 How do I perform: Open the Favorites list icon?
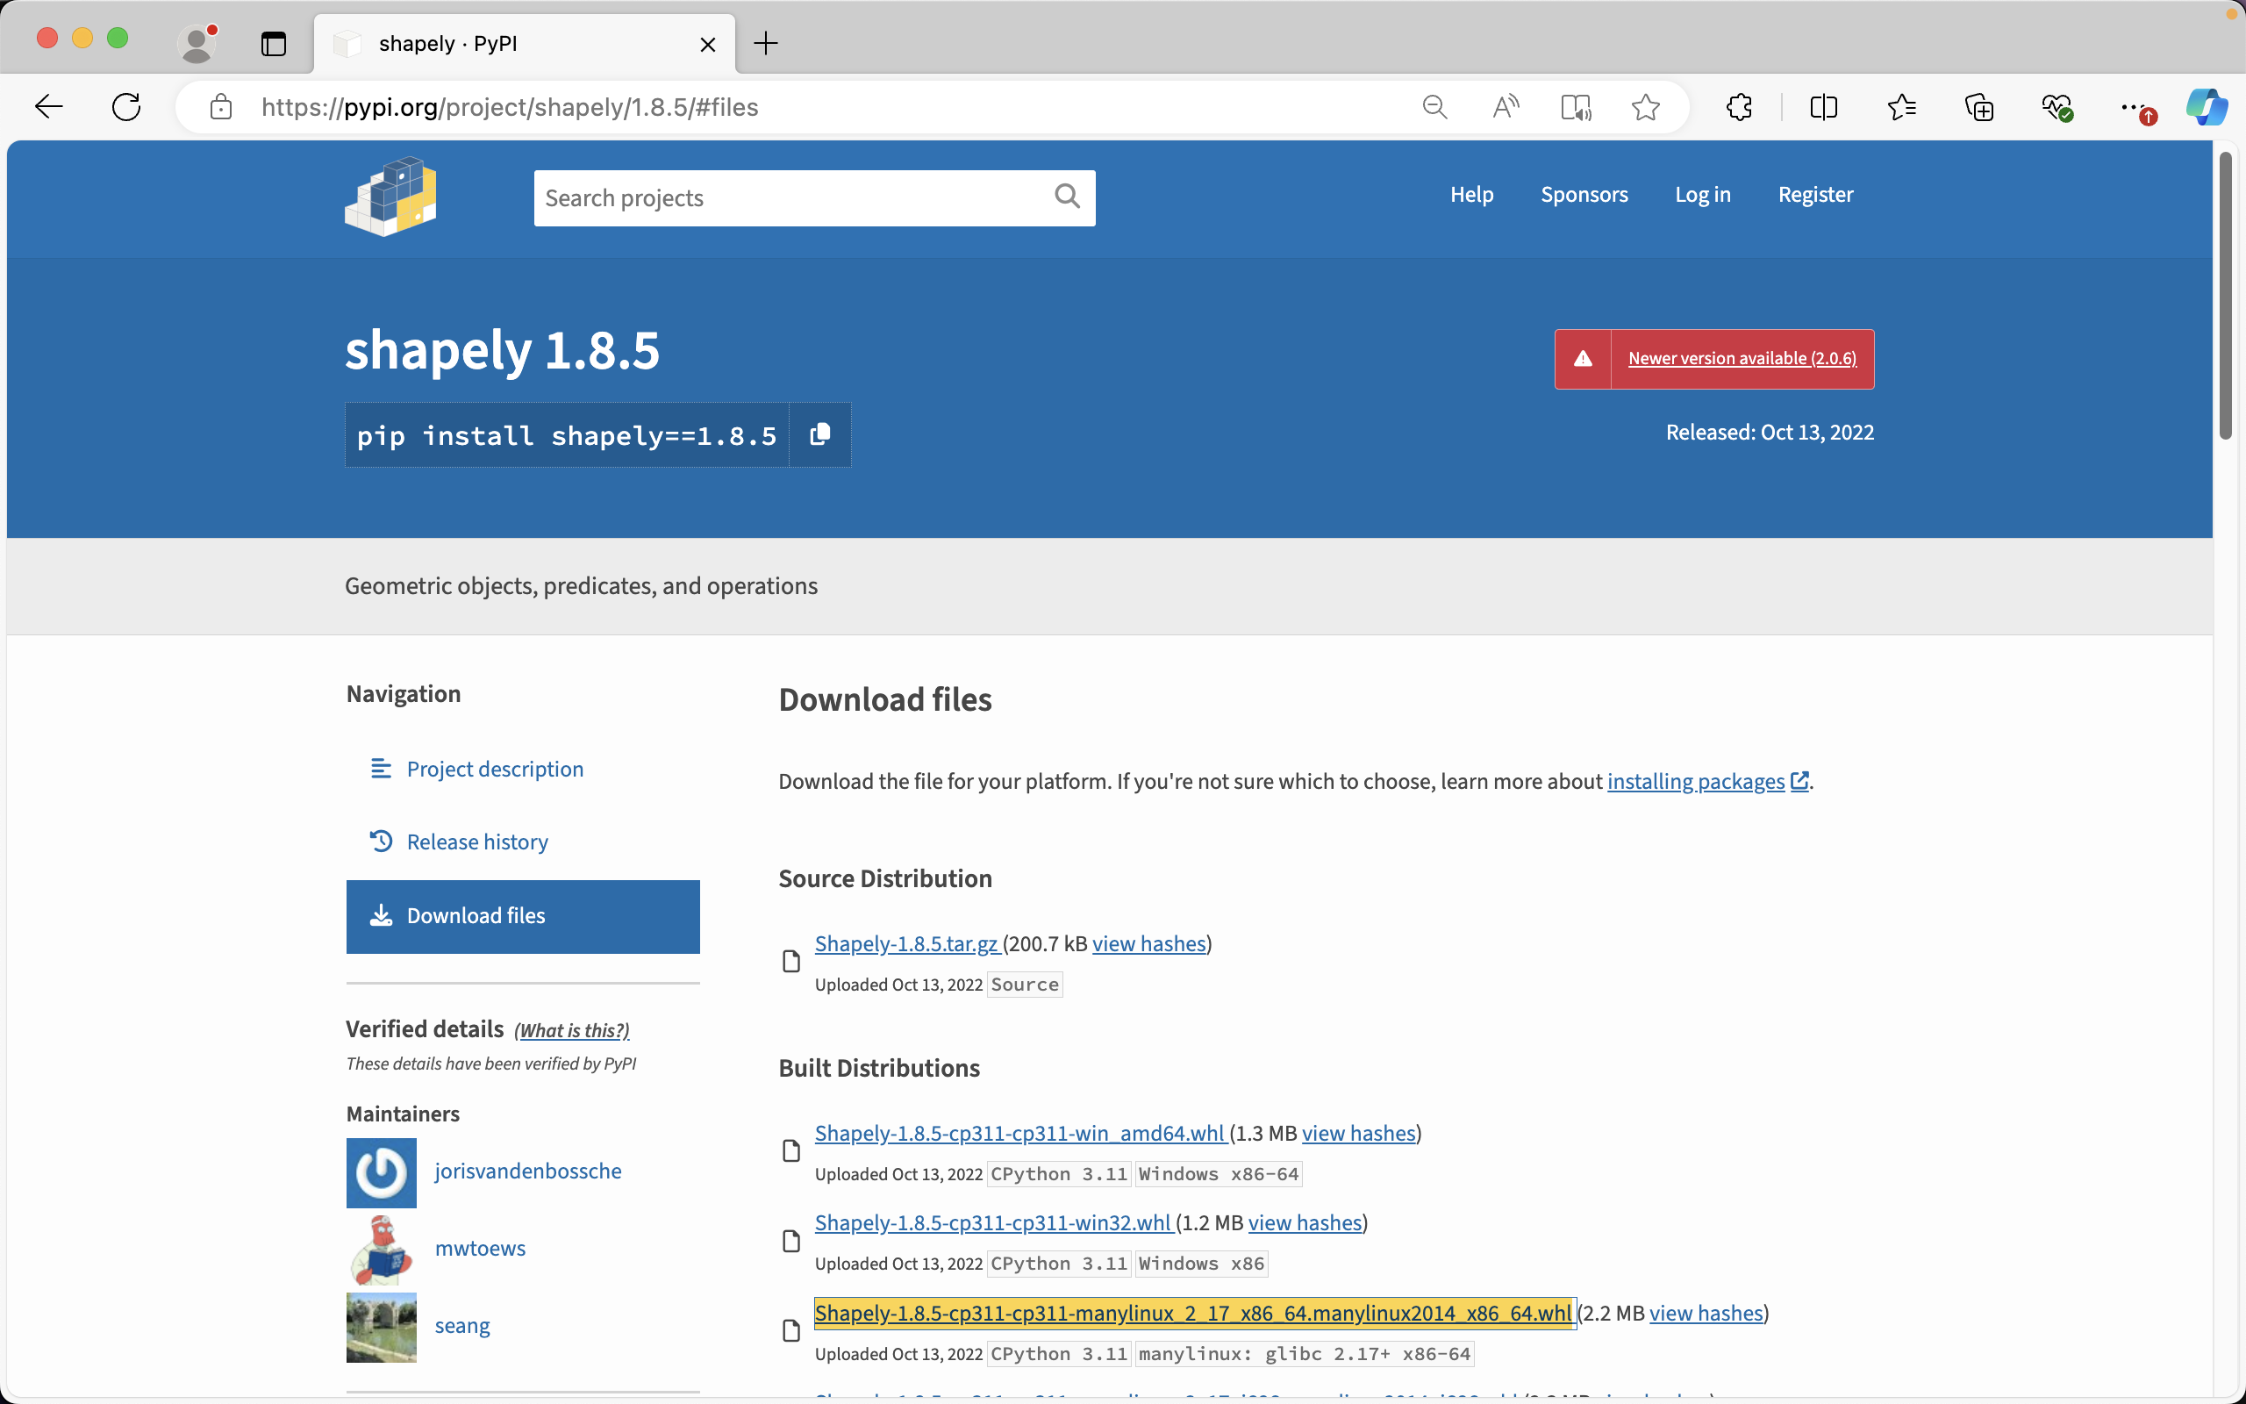pyautogui.click(x=1902, y=107)
